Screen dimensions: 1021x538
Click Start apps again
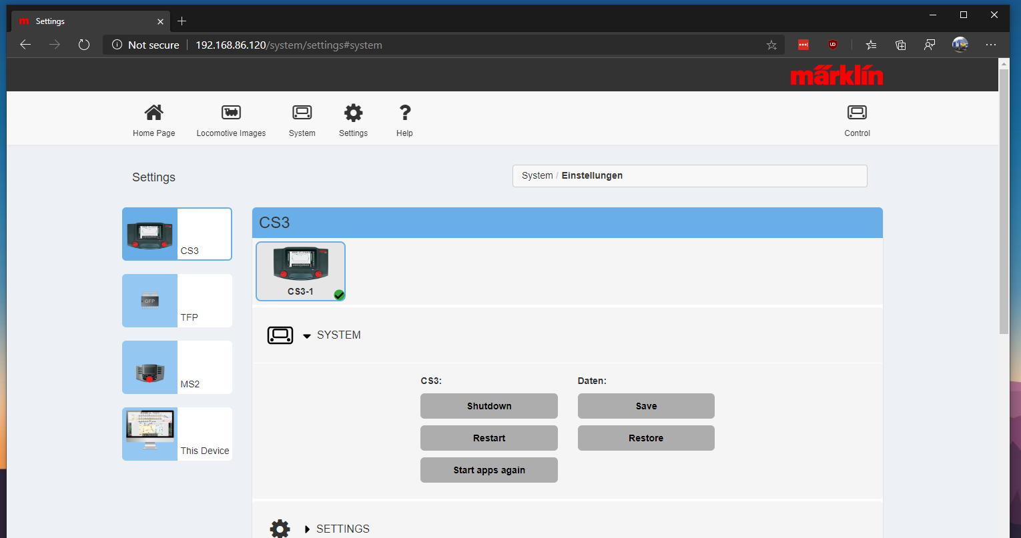tap(489, 470)
